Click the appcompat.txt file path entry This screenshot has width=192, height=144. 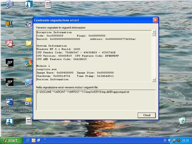(x=83, y=92)
